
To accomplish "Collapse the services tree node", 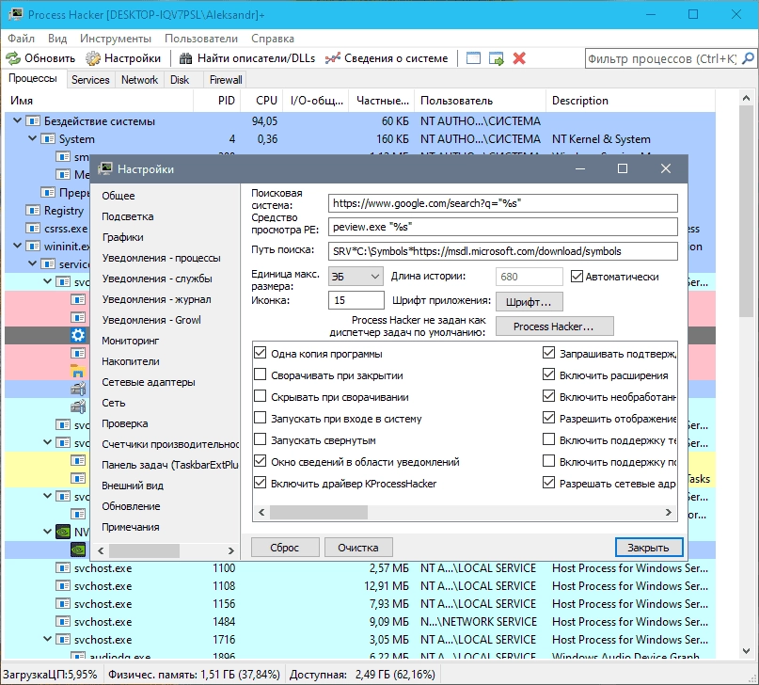I will pos(32,263).
